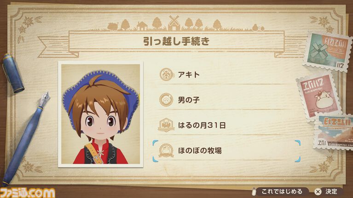Click the 引っ越し手続き title banner
This screenshot has width=353, height=198.
click(x=177, y=42)
